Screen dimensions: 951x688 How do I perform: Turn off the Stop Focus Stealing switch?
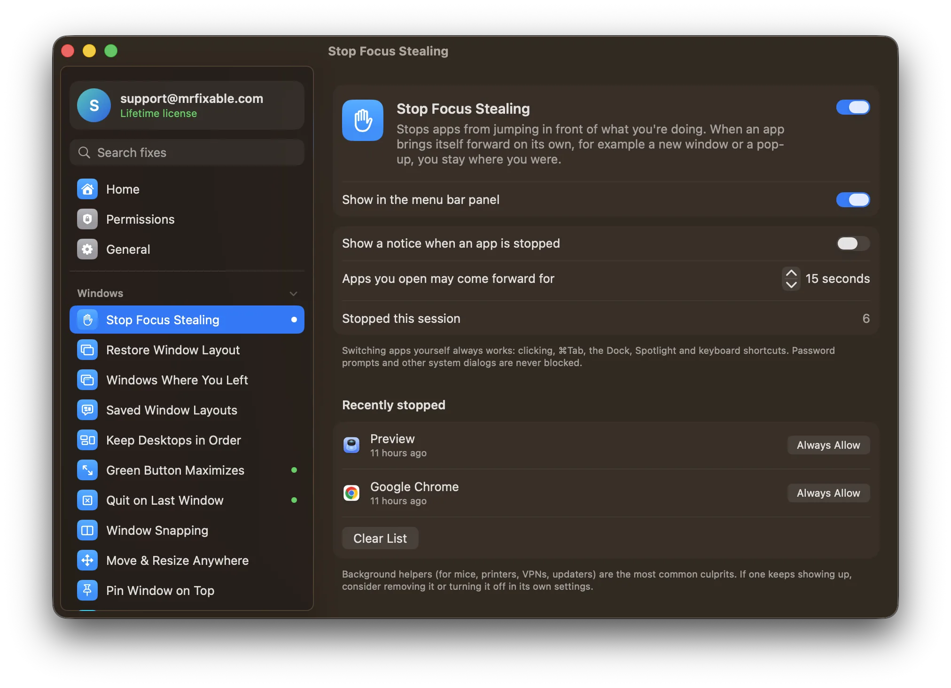[853, 108]
